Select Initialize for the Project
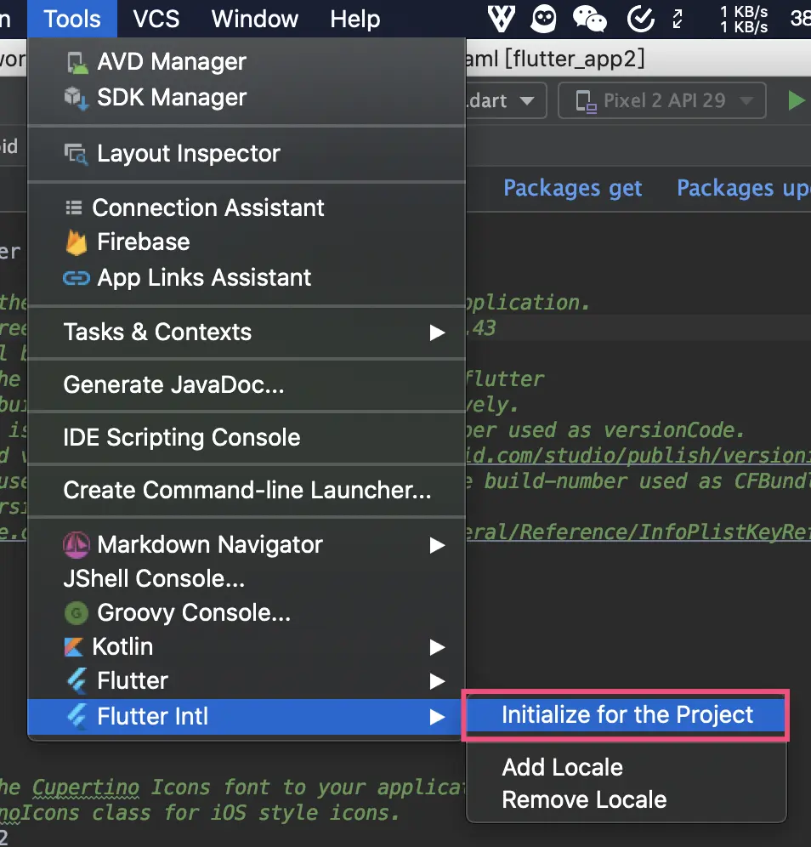The image size is (811, 847). [627, 715]
